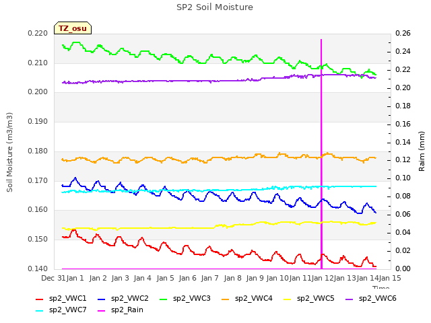Click the Jan 3 x-axis tick label
The image size is (431, 323).
[120, 278]
